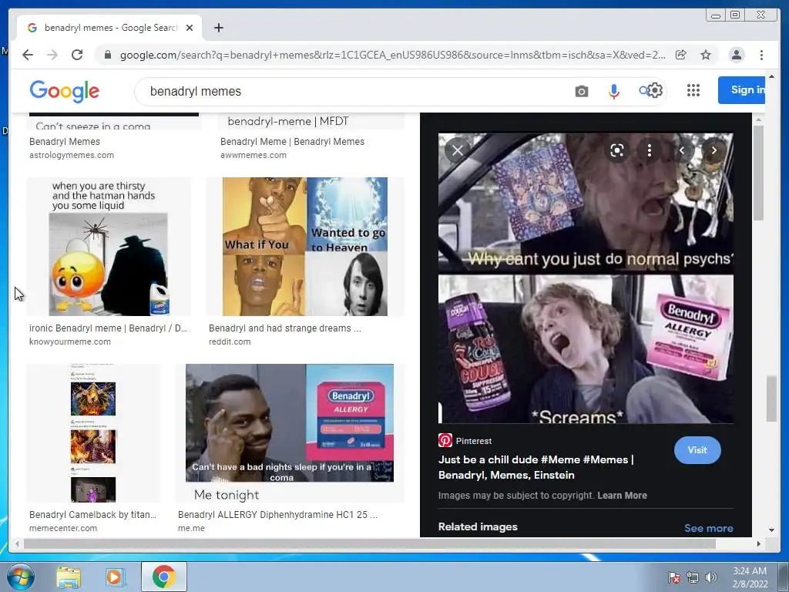
Task: Click 'Benadryl and had strange dreams' caption
Action: coord(285,328)
